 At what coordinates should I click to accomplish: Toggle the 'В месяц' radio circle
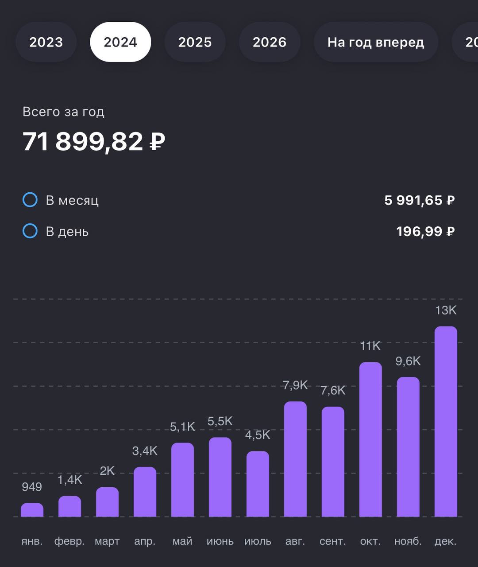click(x=30, y=200)
